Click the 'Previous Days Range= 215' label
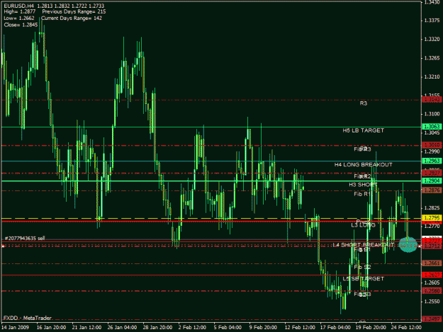 tap(74, 12)
